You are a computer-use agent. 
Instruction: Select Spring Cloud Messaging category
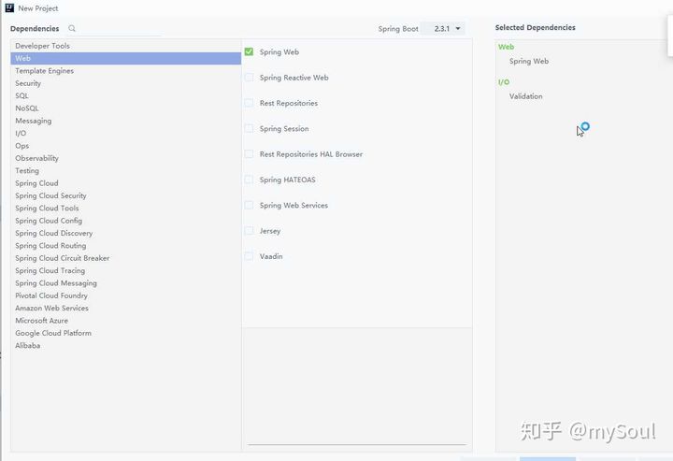pos(126,283)
